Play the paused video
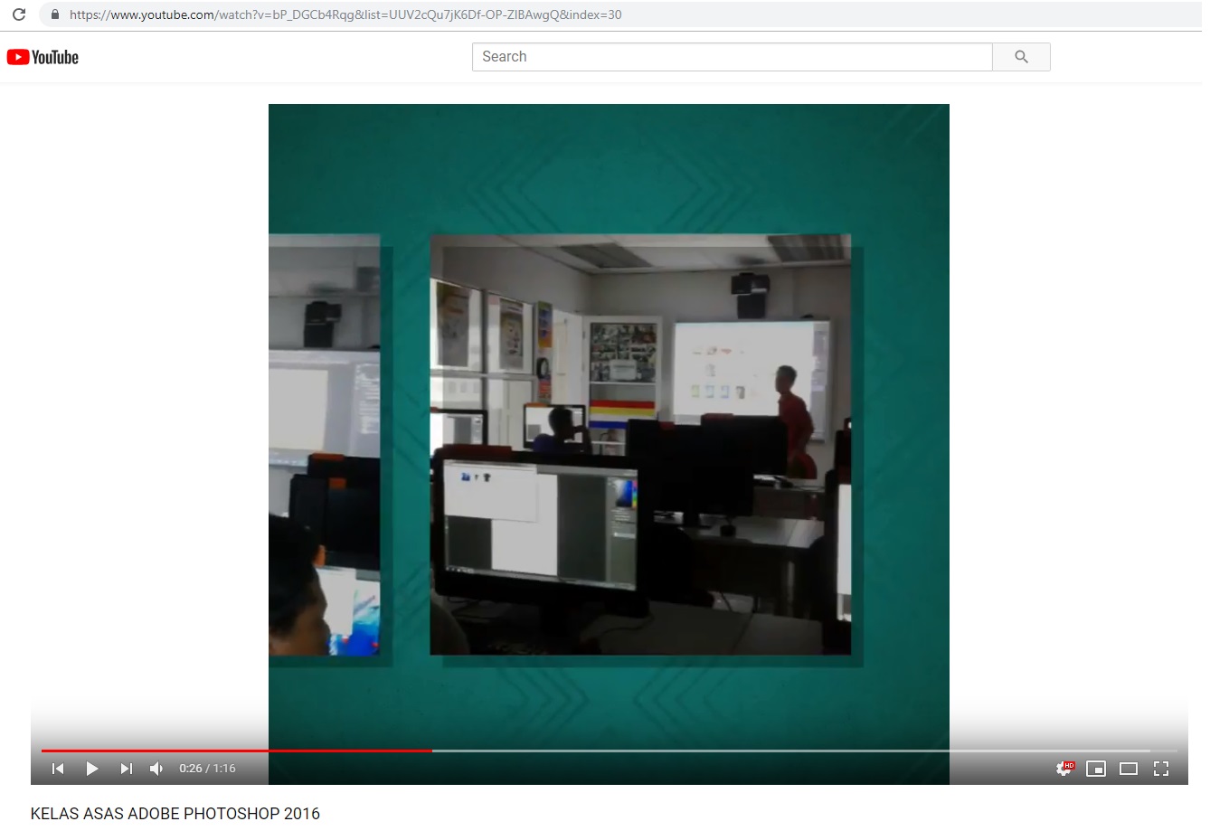The height and width of the screenshot is (831, 1210). (x=91, y=769)
